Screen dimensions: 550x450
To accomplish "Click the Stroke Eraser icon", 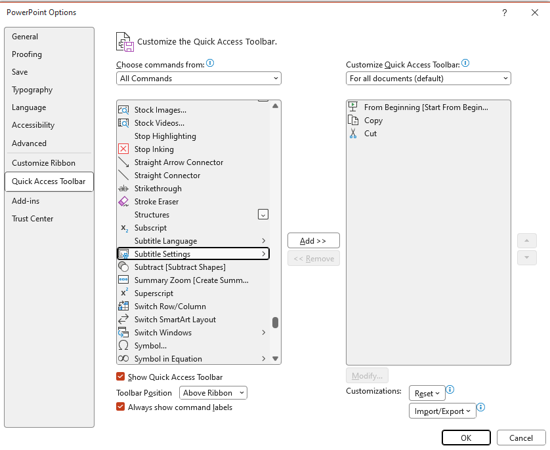I will 123,201.
